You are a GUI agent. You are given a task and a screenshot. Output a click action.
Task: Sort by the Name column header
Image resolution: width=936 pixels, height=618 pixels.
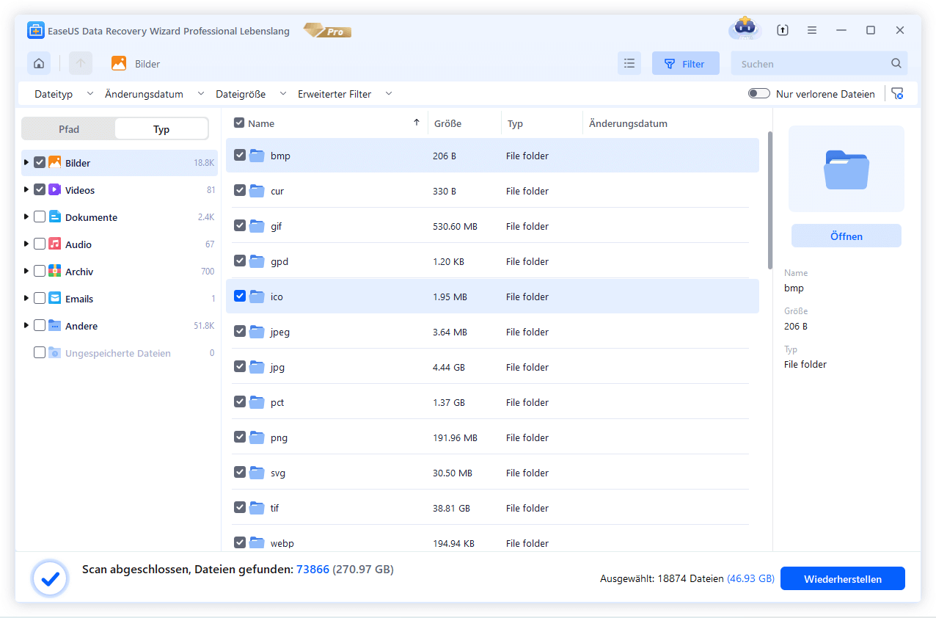261,123
